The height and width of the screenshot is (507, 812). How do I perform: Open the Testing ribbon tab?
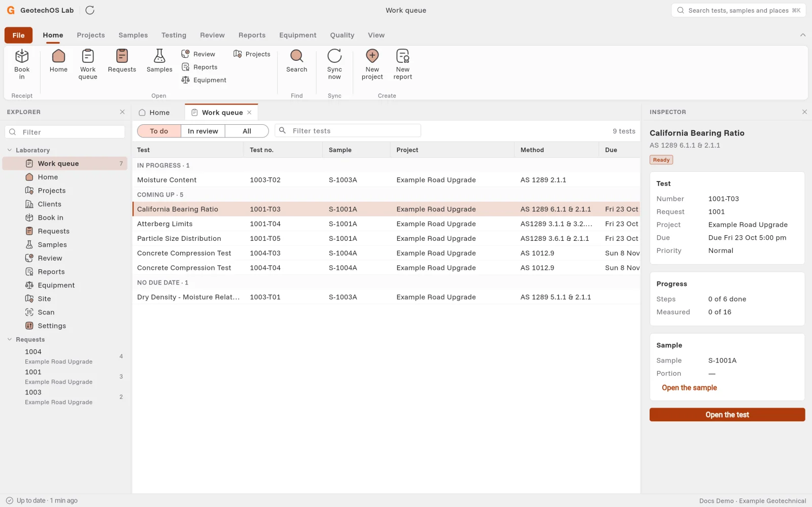pyautogui.click(x=174, y=35)
